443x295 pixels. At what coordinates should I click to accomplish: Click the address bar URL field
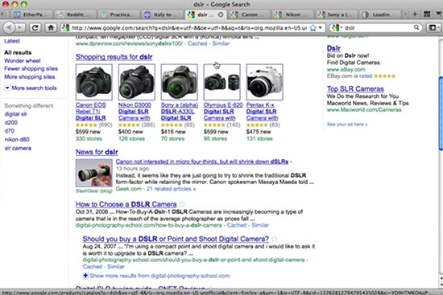(x=188, y=27)
